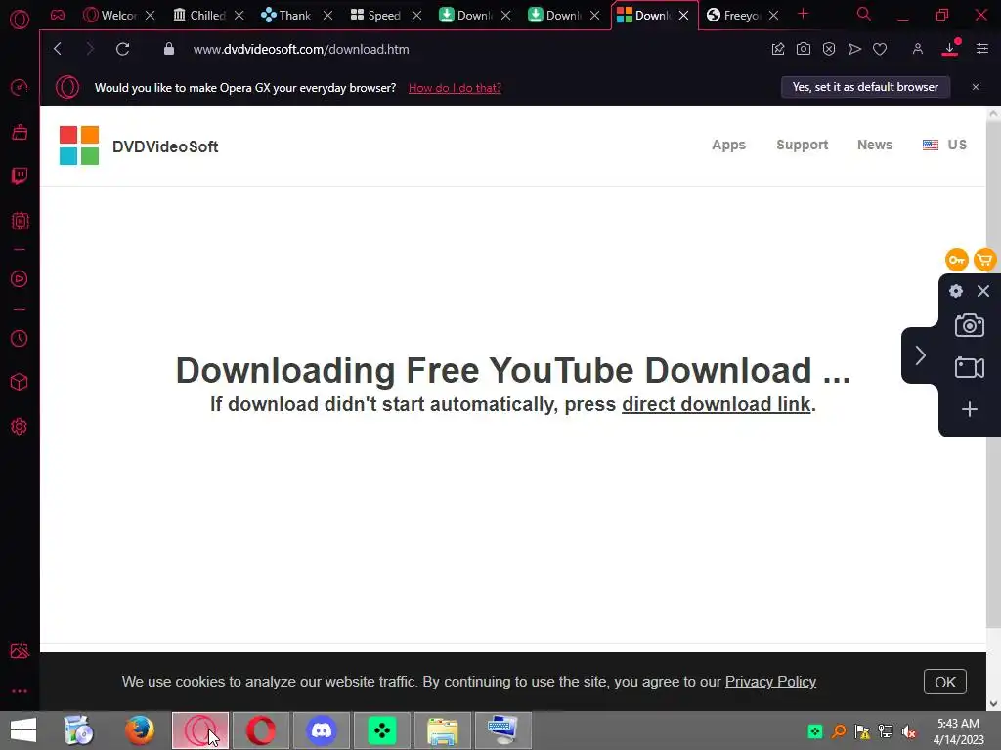Viewport: 1001px width, 750px height.
Task: Open capture panel settings gear
Action: tap(956, 291)
